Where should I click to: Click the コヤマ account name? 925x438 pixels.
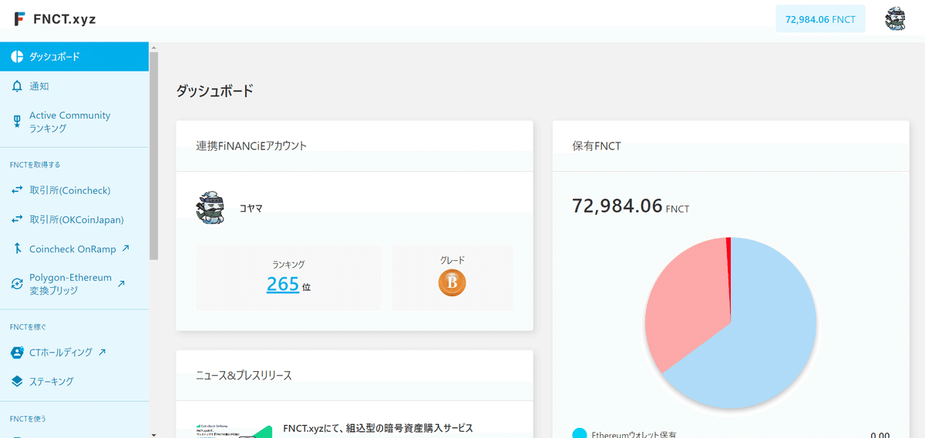[251, 208]
